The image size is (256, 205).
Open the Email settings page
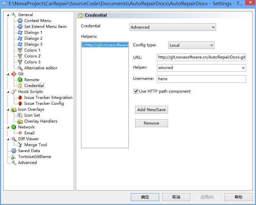point(29,133)
